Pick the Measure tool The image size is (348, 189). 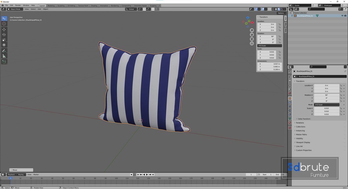point(4,56)
